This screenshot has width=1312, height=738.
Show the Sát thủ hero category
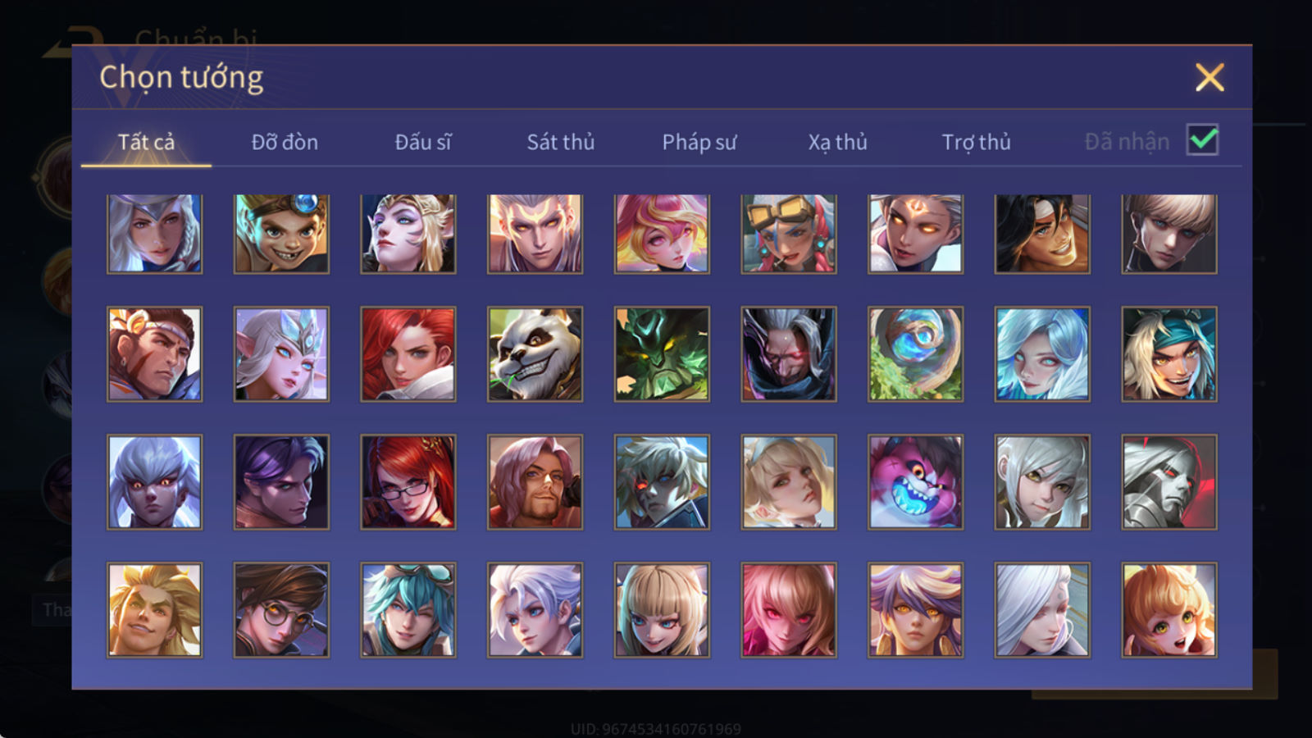pyautogui.click(x=561, y=142)
